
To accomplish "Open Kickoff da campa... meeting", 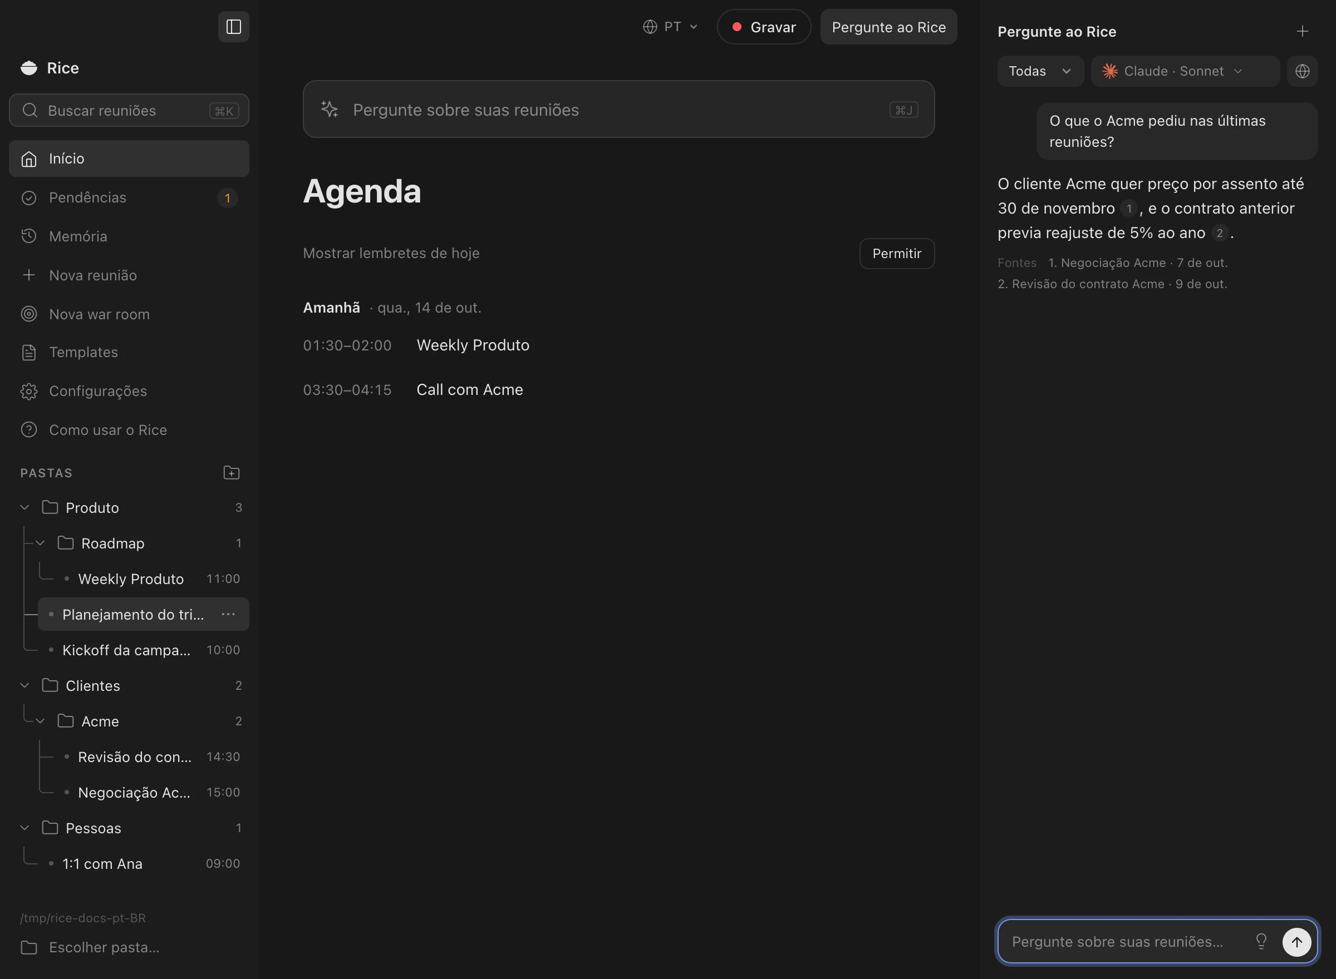I will [144, 650].
